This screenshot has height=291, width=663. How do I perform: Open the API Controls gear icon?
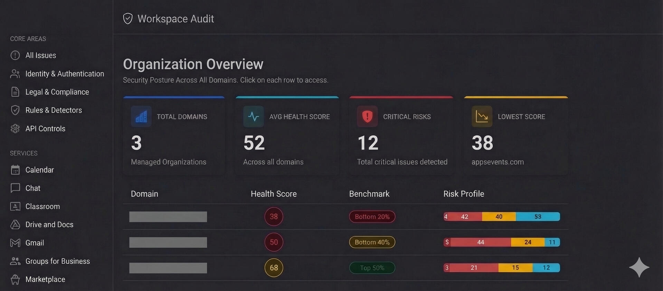(x=15, y=128)
